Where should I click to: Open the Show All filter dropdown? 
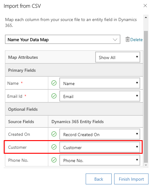pyautogui.click(x=118, y=57)
